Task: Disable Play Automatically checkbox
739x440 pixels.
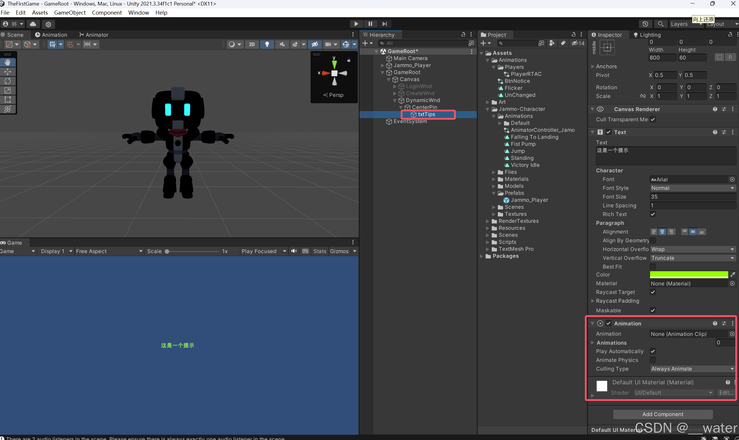Action: (653, 351)
